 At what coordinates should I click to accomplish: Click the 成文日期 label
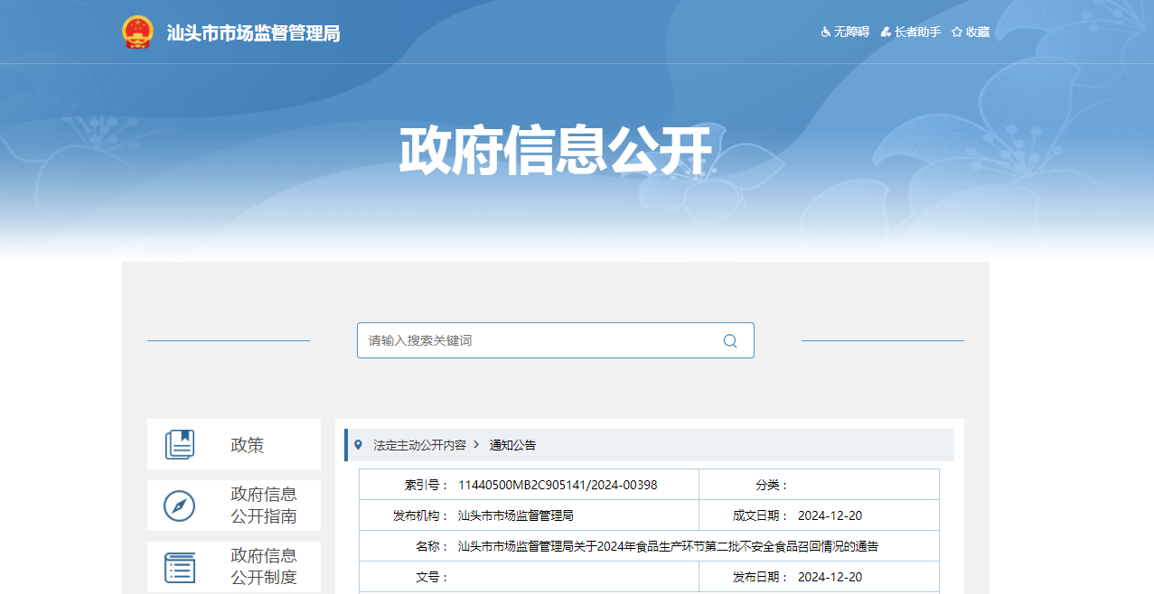pos(760,515)
